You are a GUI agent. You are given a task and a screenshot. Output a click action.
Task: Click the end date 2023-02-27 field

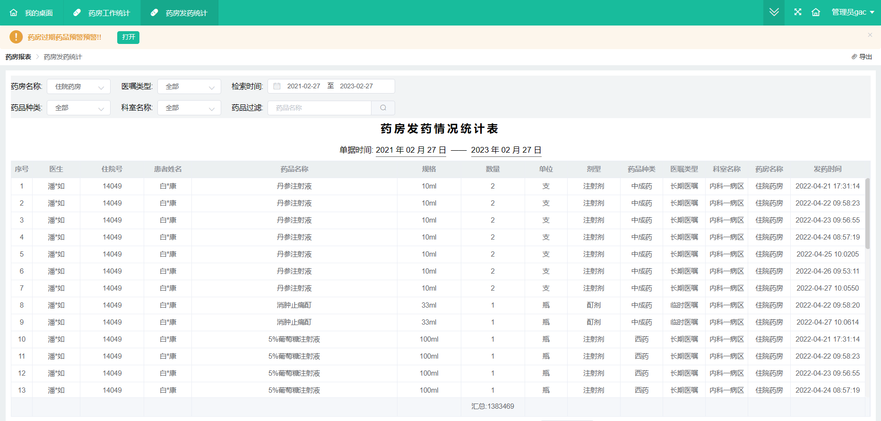tap(356, 86)
